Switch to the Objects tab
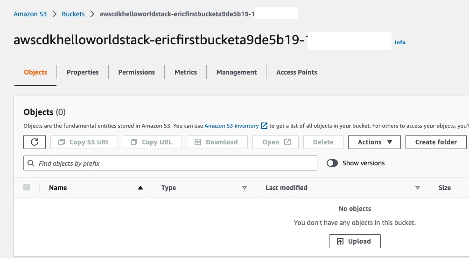The height and width of the screenshot is (258, 469). click(x=35, y=72)
